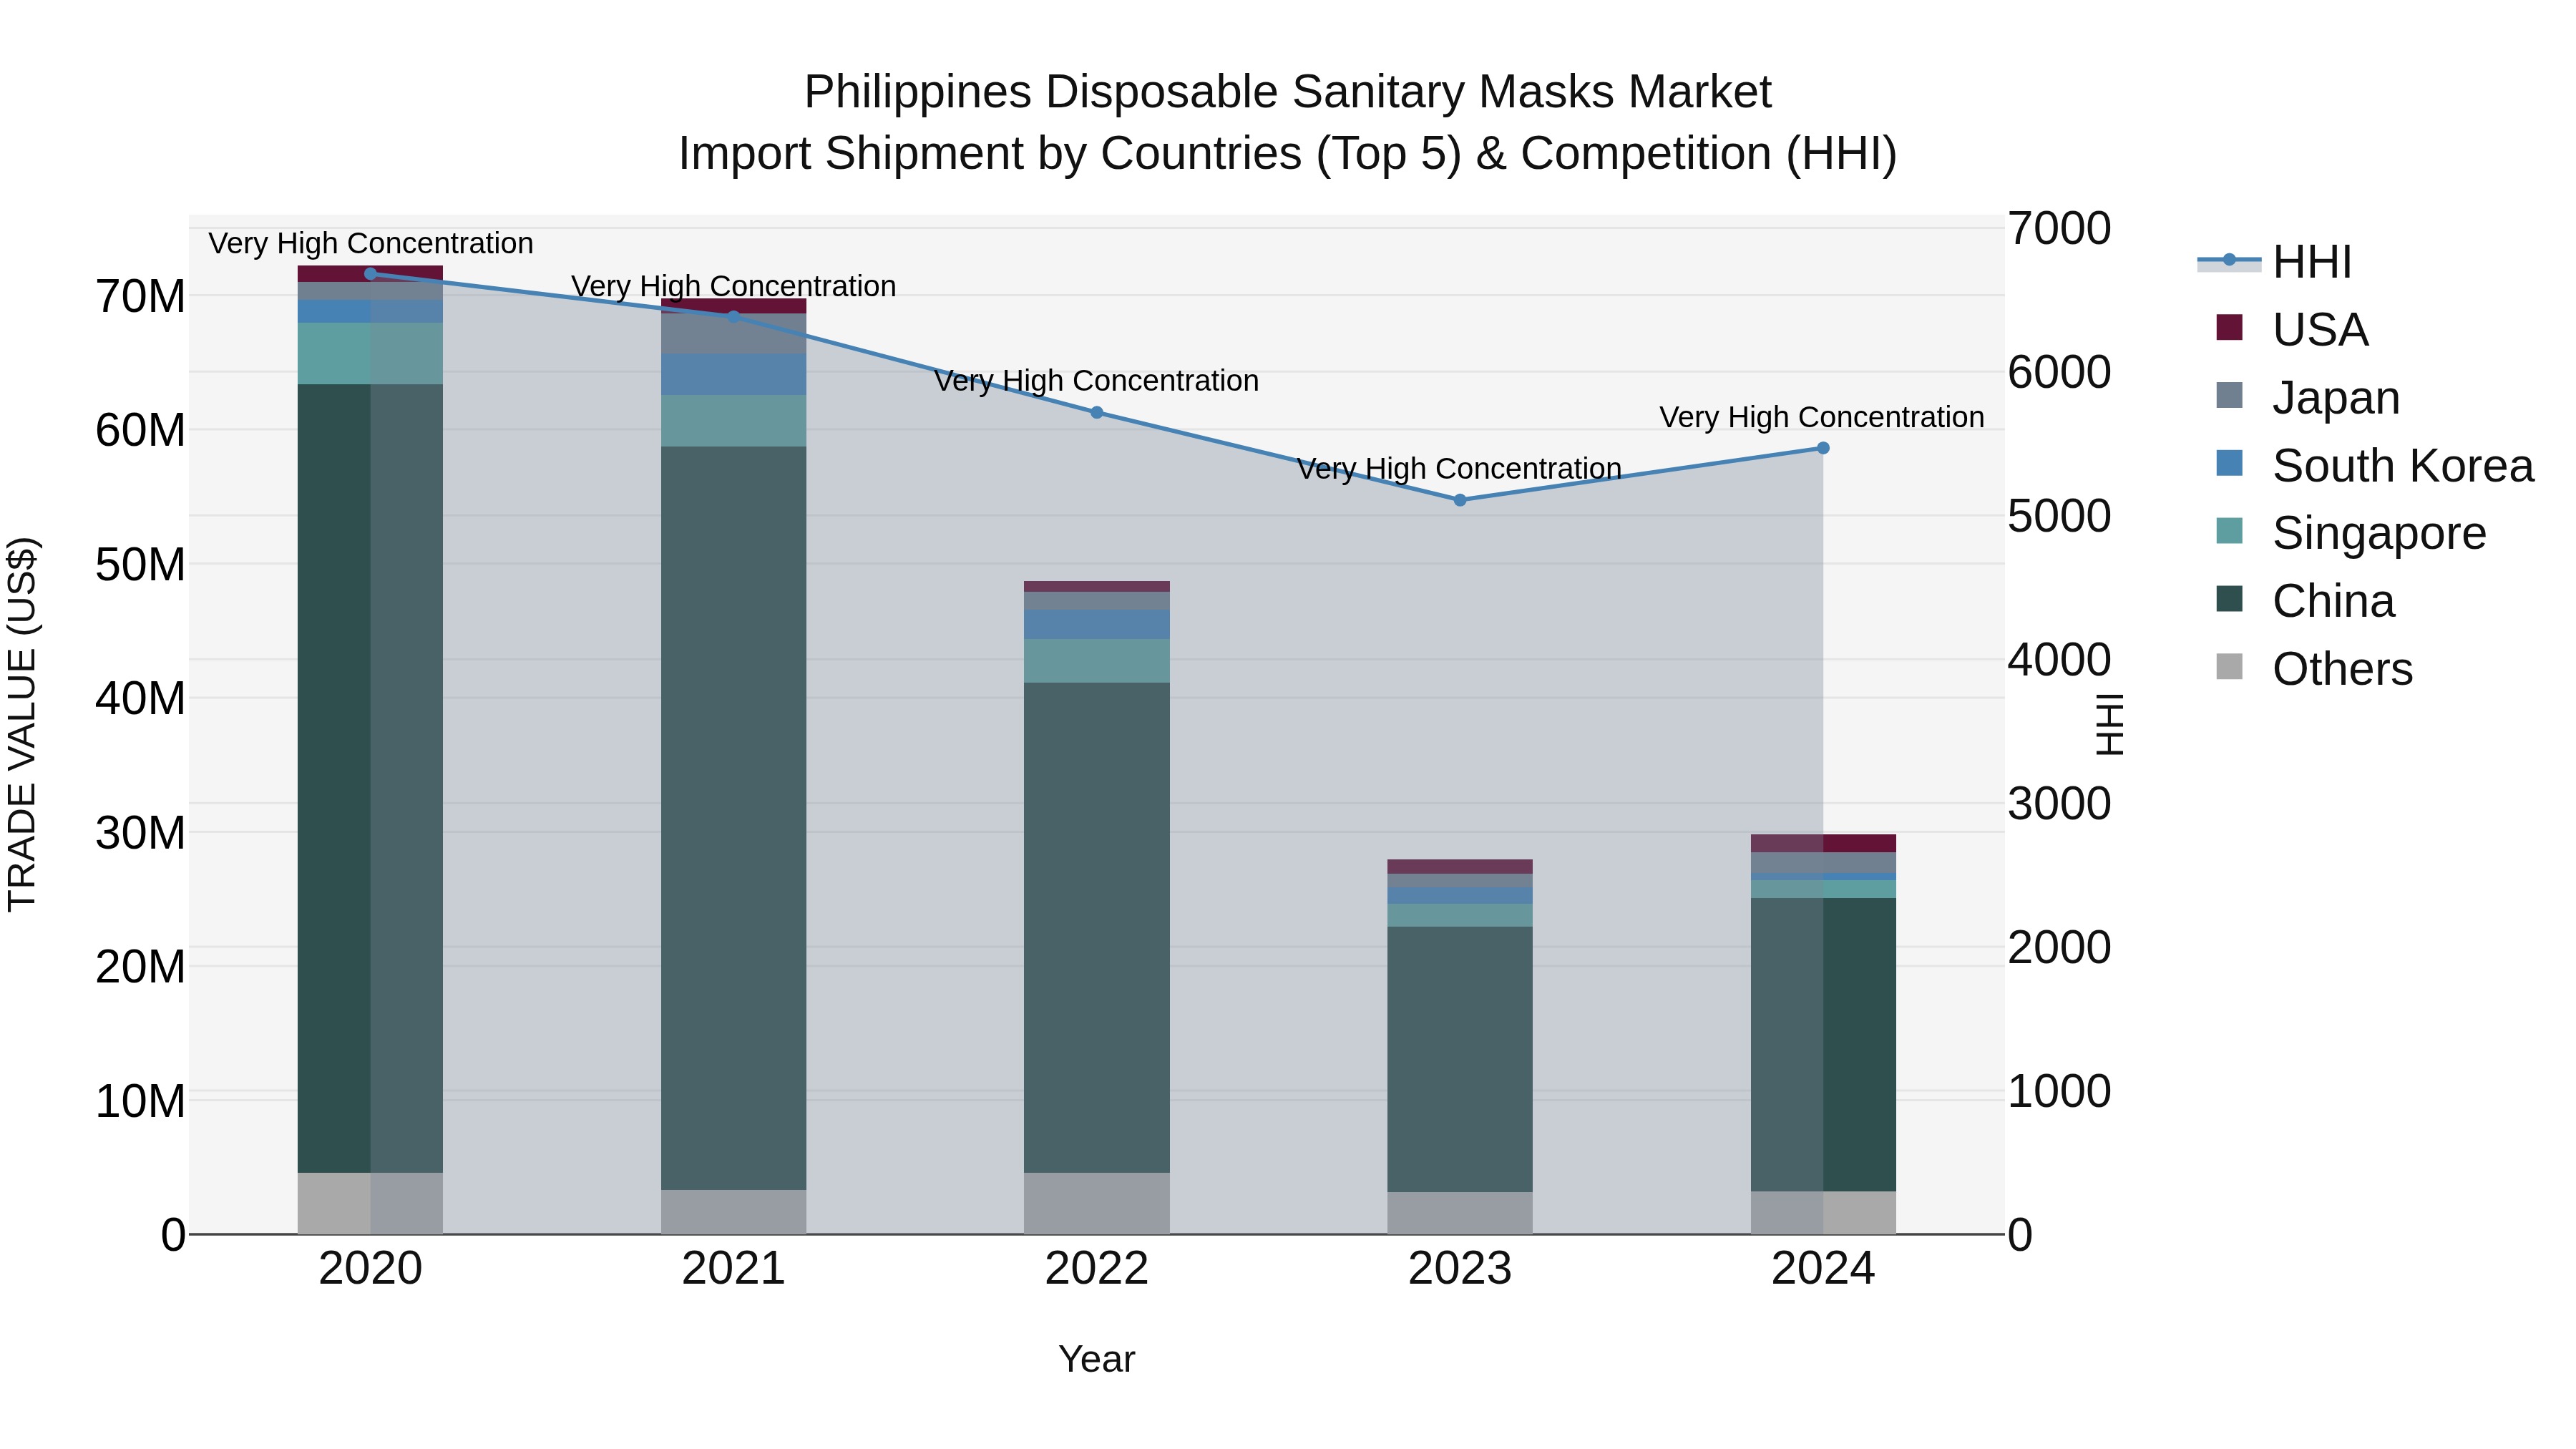Toggle the South Korea legend entry

(x=2375, y=465)
